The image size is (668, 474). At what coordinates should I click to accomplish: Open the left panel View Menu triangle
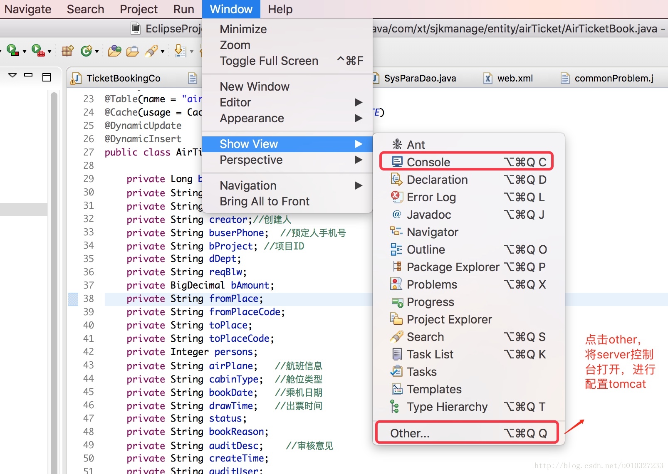click(12, 75)
